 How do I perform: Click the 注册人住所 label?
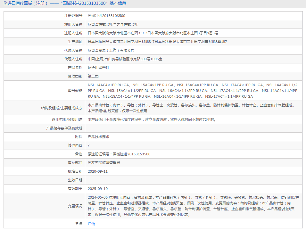(73, 33)
